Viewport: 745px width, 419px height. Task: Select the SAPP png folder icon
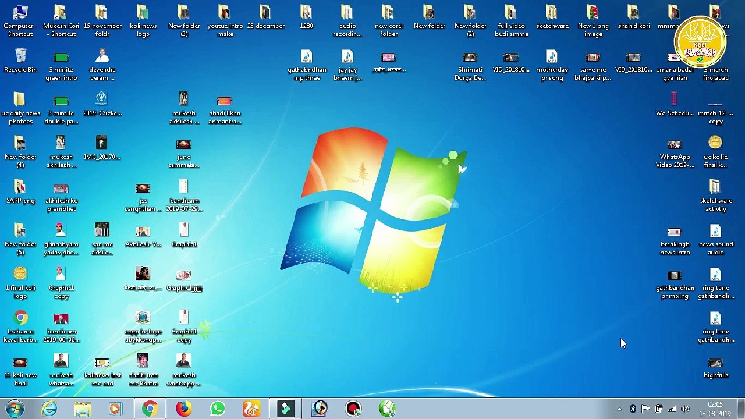(20, 192)
